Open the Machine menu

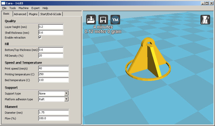(x=24, y=8)
